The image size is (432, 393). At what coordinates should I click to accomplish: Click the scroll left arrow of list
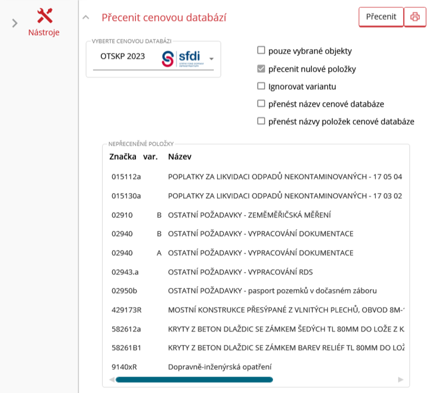click(x=111, y=379)
